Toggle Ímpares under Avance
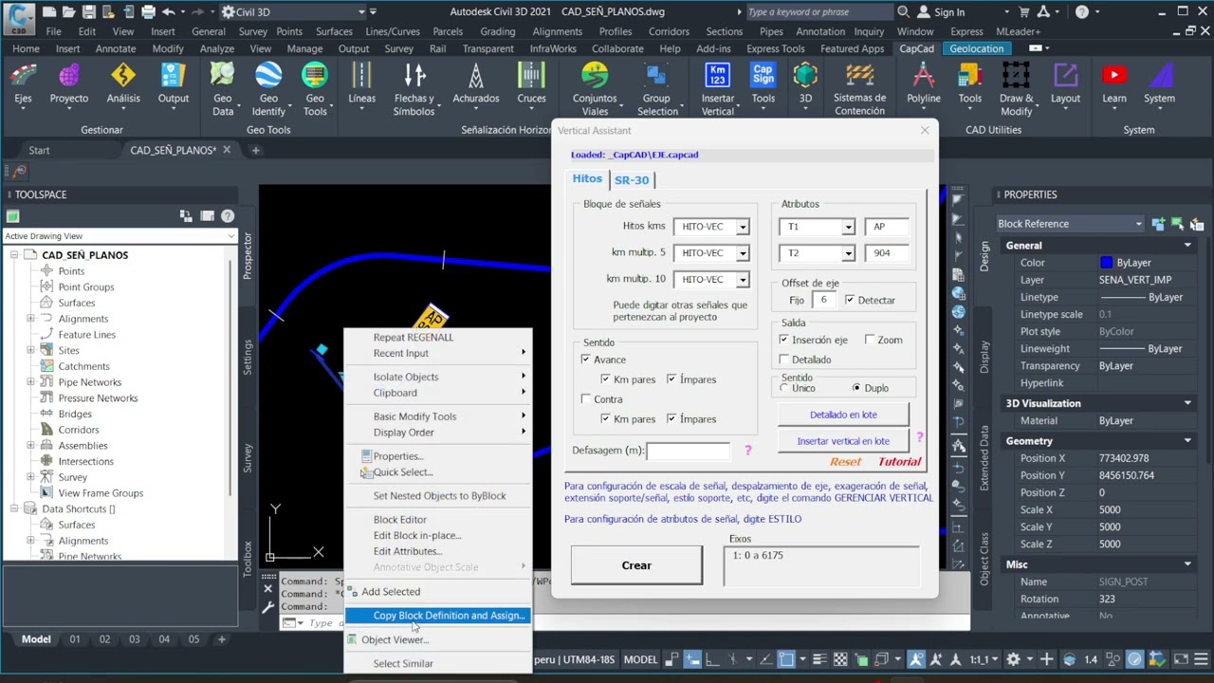 (x=671, y=379)
